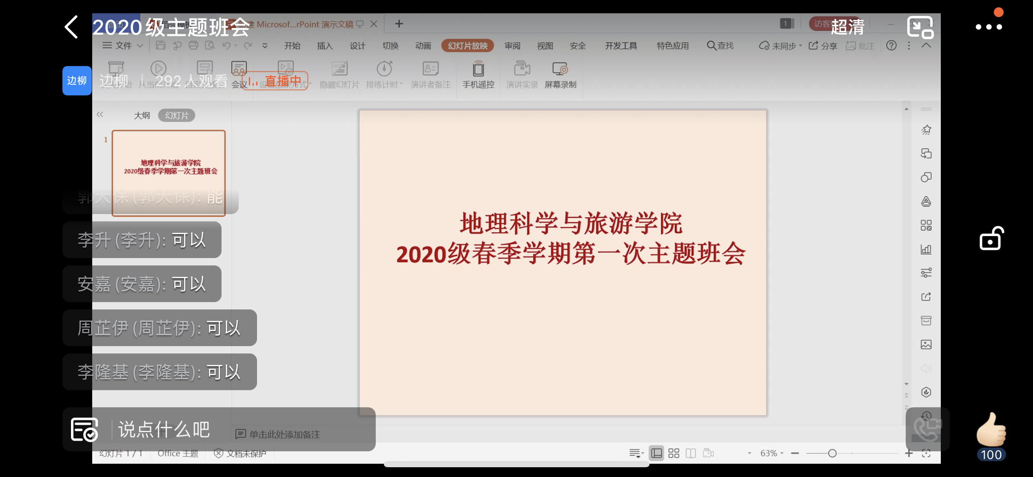Click the new tab plus button
The height and width of the screenshot is (477, 1033).
[x=399, y=24]
